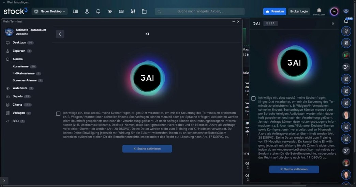The width and height of the screenshot is (356, 187).
Task: Select Depots in the terminal sidebar
Action: point(17,96)
